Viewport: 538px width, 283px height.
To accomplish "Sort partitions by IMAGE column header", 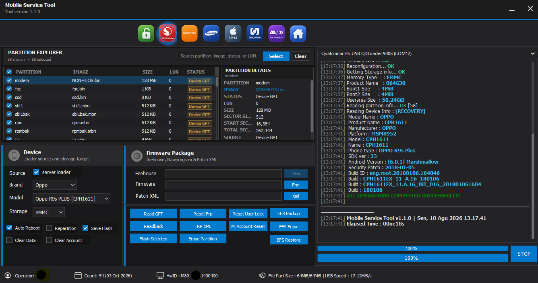I will coord(81,72).
